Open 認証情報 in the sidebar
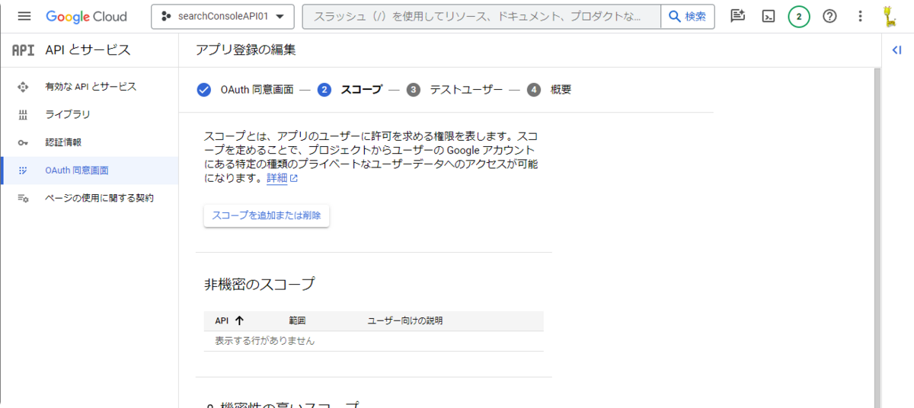Image resolution: width=914 pixels, height=408 pixels. [63, 142]
